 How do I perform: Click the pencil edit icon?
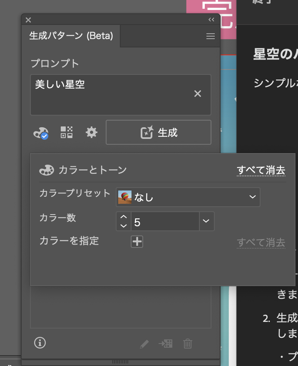coord(144,344)
